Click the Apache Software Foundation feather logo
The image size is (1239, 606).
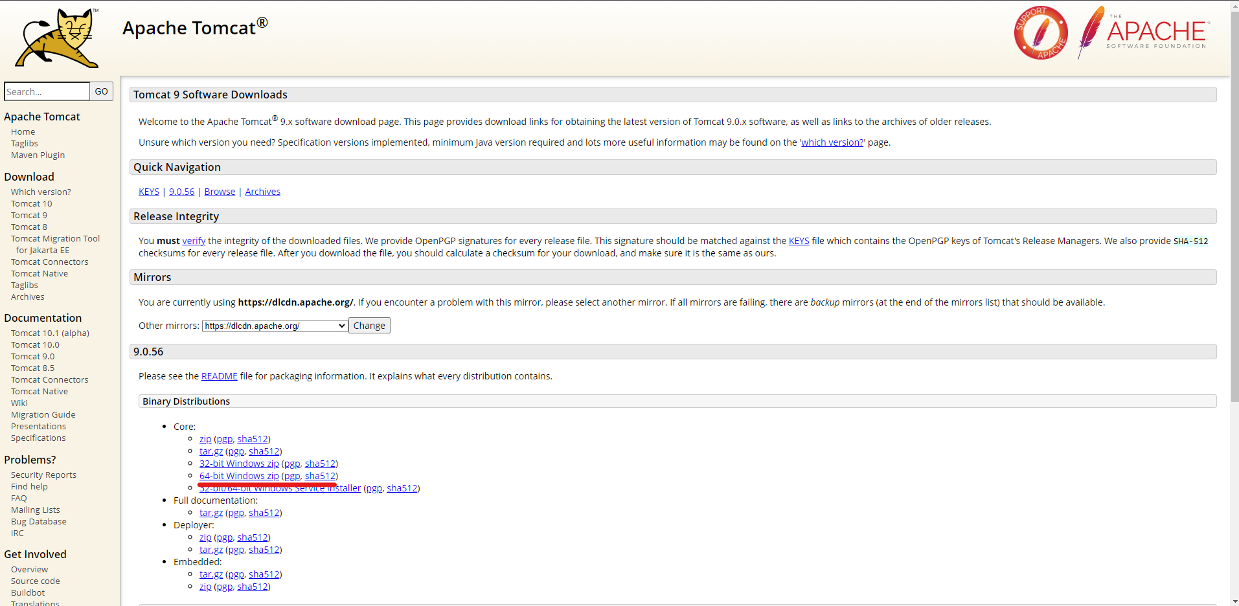[1144, 32]
